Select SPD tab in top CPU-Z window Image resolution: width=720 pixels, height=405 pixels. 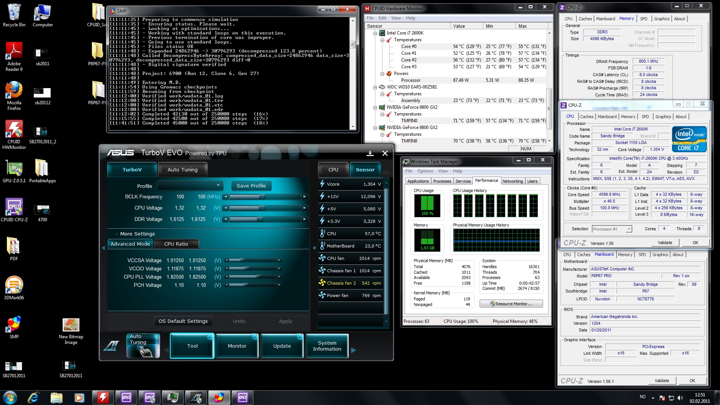point(643,19)
